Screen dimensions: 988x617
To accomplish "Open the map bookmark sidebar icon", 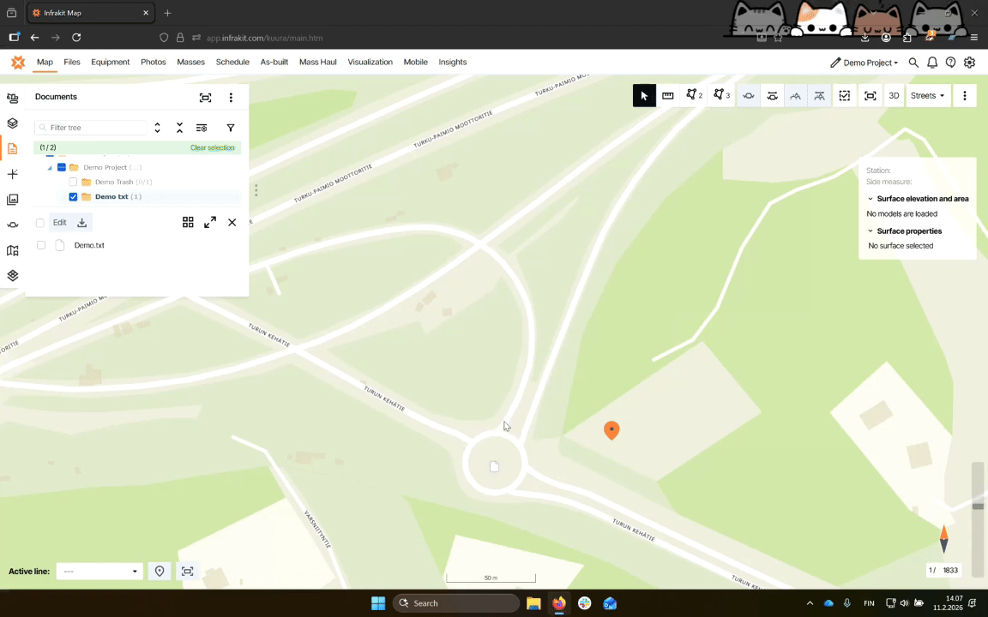I will pos(13,250).
